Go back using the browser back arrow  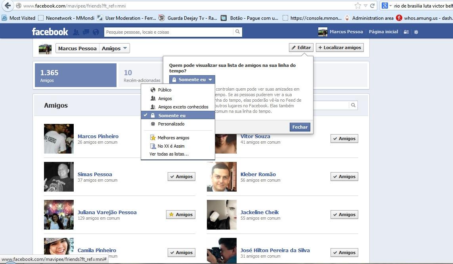click(8, 6)
